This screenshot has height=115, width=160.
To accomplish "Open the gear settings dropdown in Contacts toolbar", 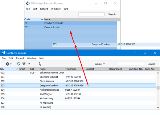I will click(8, 64).
